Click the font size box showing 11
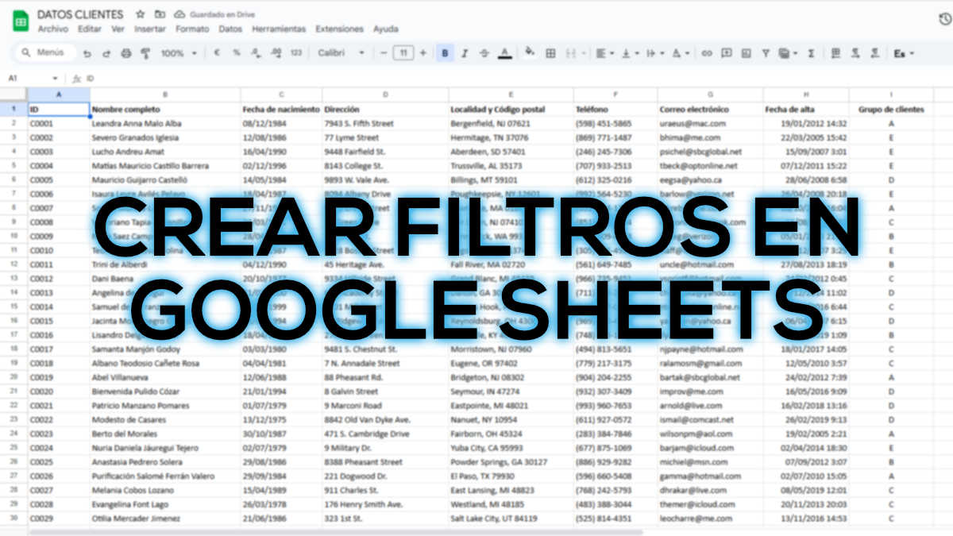The height and width of the screenshot is (536, 953). [x=403, y=53]
